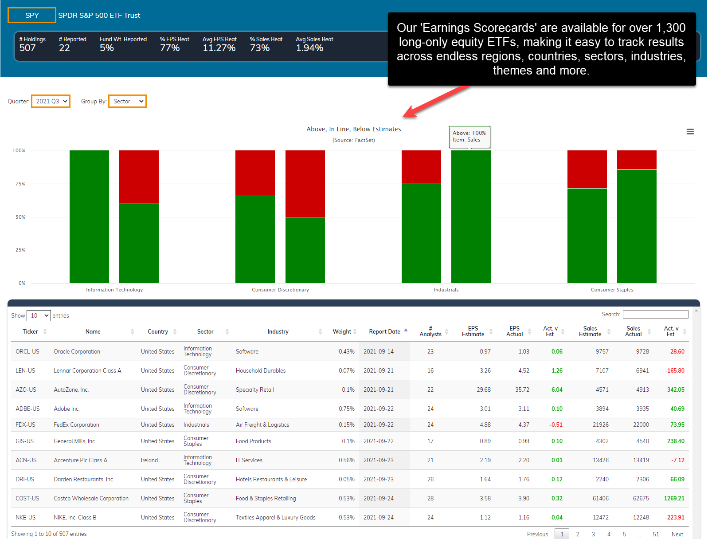Screen dimensions: 708x539
Task: Click the Industry column header
Action: (278, 332)
